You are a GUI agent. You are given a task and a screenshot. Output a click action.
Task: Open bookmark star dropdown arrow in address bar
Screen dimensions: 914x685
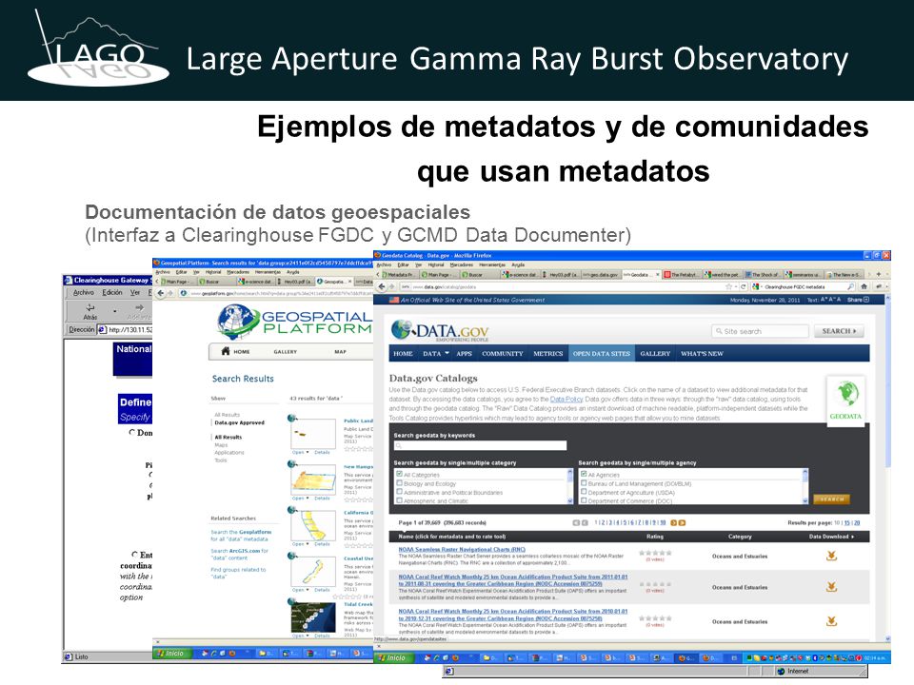[x=736, y=286]
